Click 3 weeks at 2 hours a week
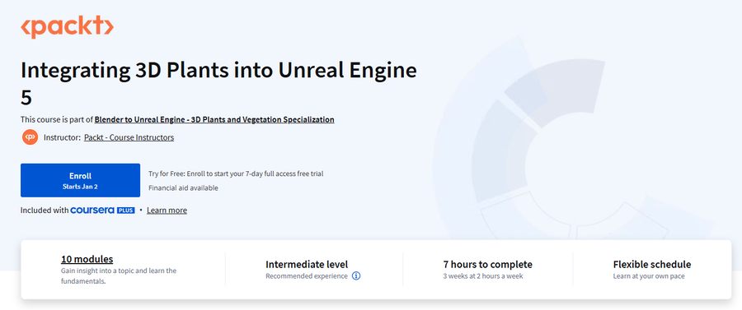 coord(483,276)
